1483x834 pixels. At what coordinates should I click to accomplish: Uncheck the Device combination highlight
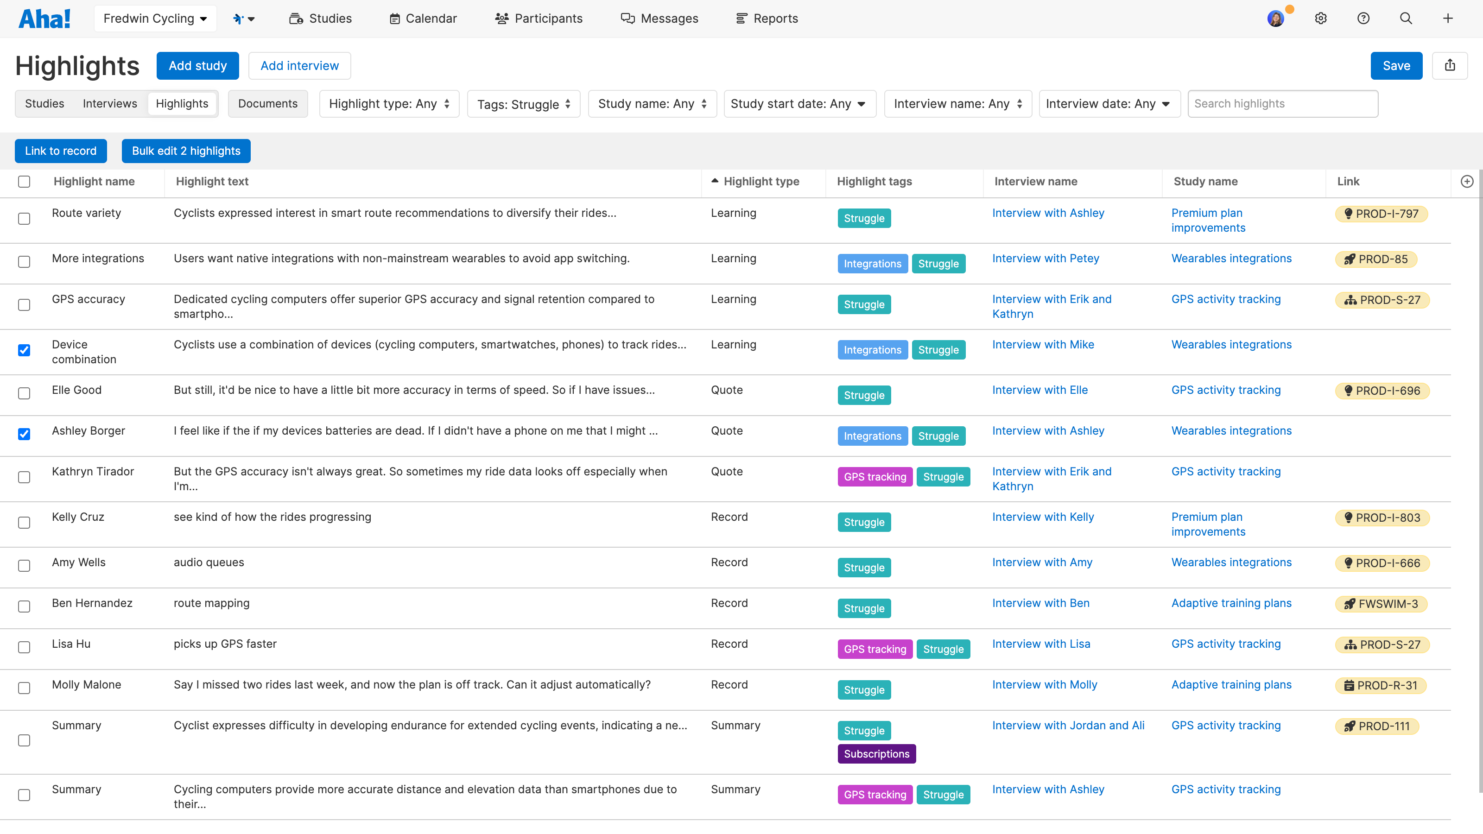tap(24, 350)
